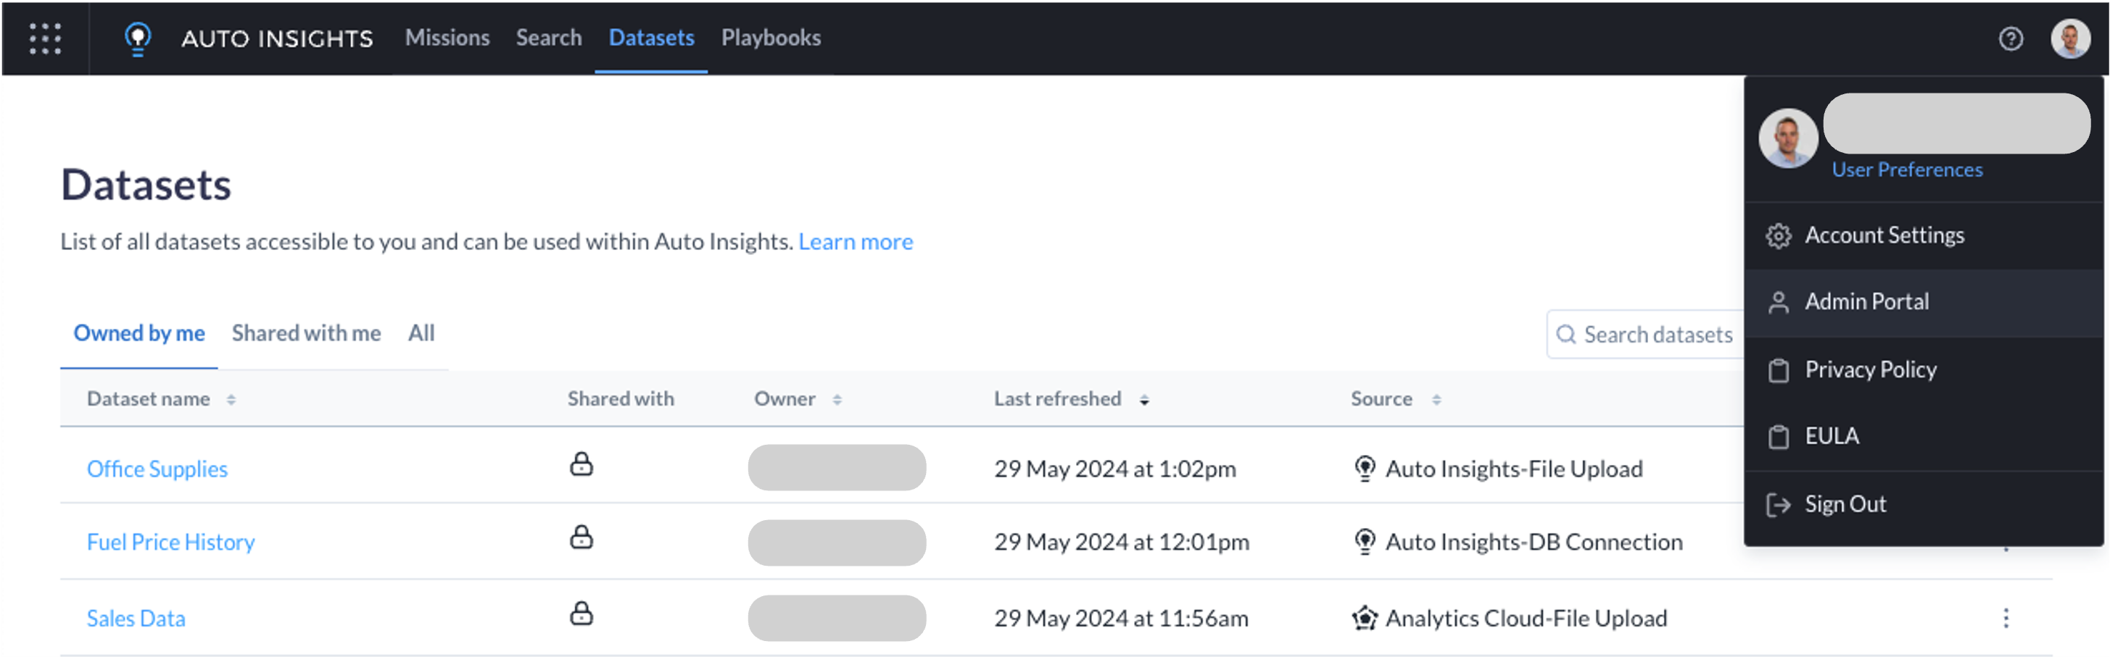Open Account Settings menu item

(x=1923, y=235)
